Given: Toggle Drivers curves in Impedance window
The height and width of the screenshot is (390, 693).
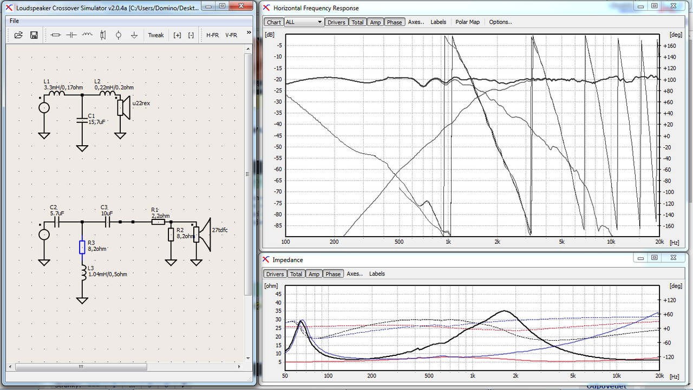Looking at the screenshot, I should pyautogui.click(x=275, y=274).
